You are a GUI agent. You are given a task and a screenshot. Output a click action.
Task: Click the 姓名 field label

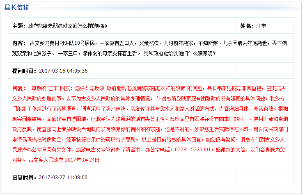(x=247, y=26)
